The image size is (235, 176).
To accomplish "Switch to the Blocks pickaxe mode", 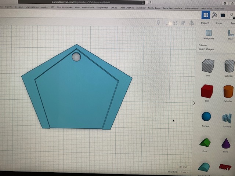I will click(214, 15).
